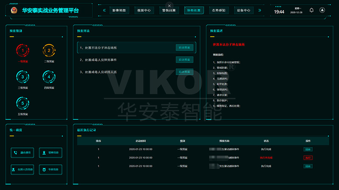The height and width of the screenshot is (190, 339).
Task: Click the 统一调度 panel heading
Action: point(16,130)
